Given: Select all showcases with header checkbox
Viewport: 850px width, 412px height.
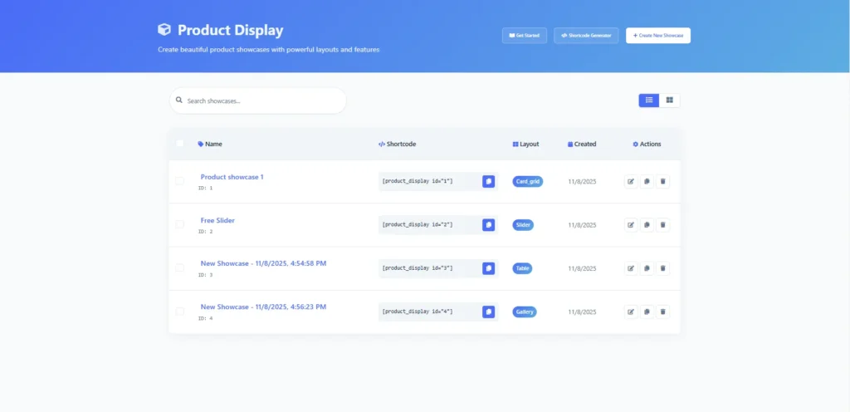Looking at the screenshot, I should click(180, 144).
